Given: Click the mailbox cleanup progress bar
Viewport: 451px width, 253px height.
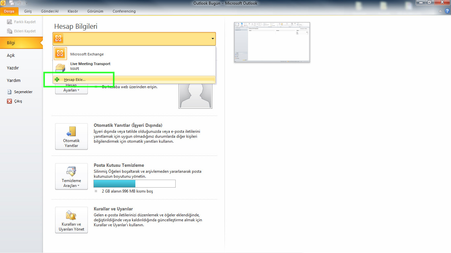Looking at the screenshot, I should click(x=134, y=184).
